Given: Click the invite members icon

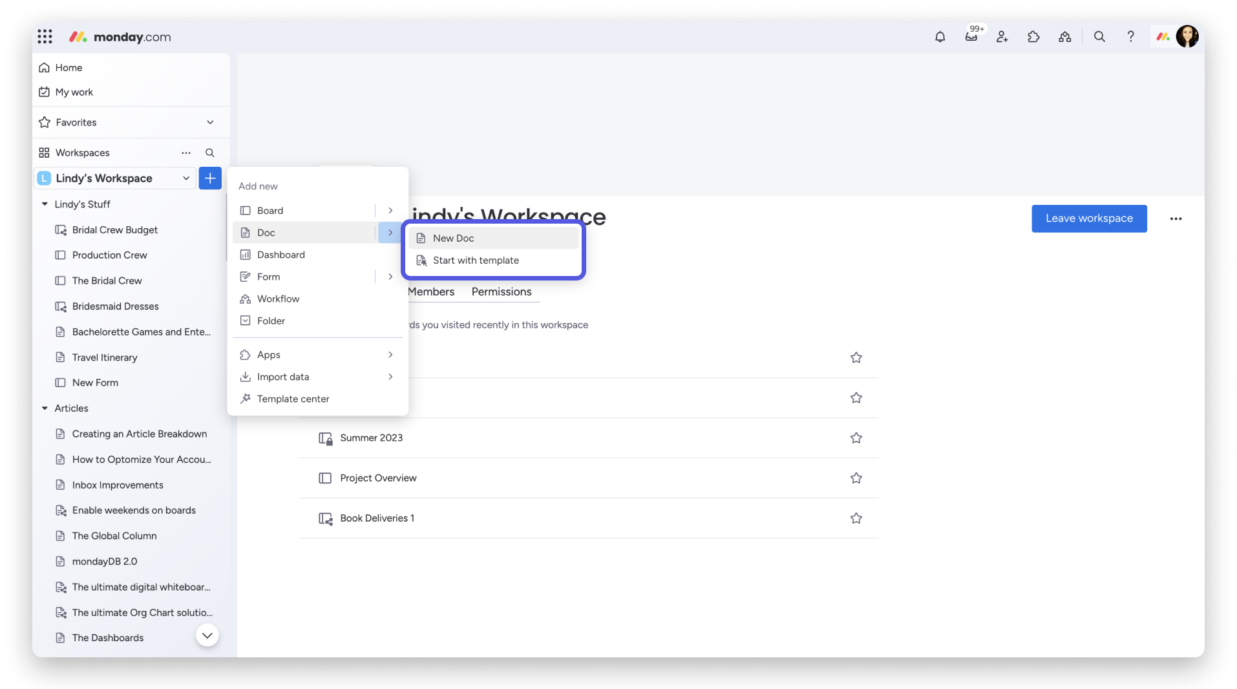Looking at the screenshot, I should 1002,37.
